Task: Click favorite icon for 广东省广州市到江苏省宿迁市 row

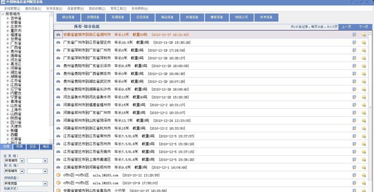Action: (364, 43)
